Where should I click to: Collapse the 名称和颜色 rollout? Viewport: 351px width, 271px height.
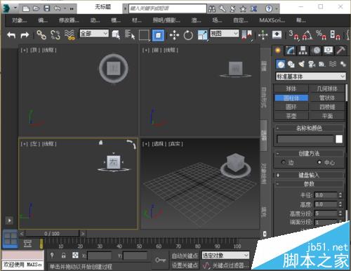[x=309, y=128]
